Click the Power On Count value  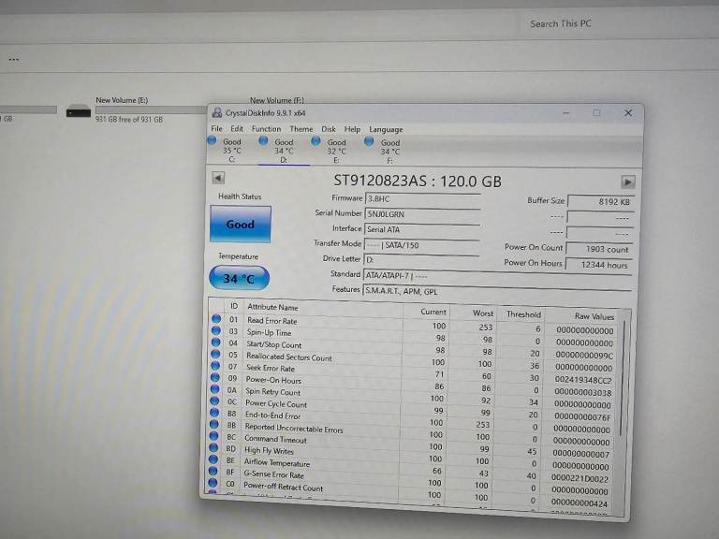click(x=599, y=249)
